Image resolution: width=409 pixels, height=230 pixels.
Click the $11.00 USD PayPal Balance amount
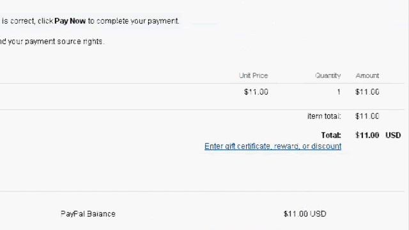pyautogui.click(x=305, y=214)
